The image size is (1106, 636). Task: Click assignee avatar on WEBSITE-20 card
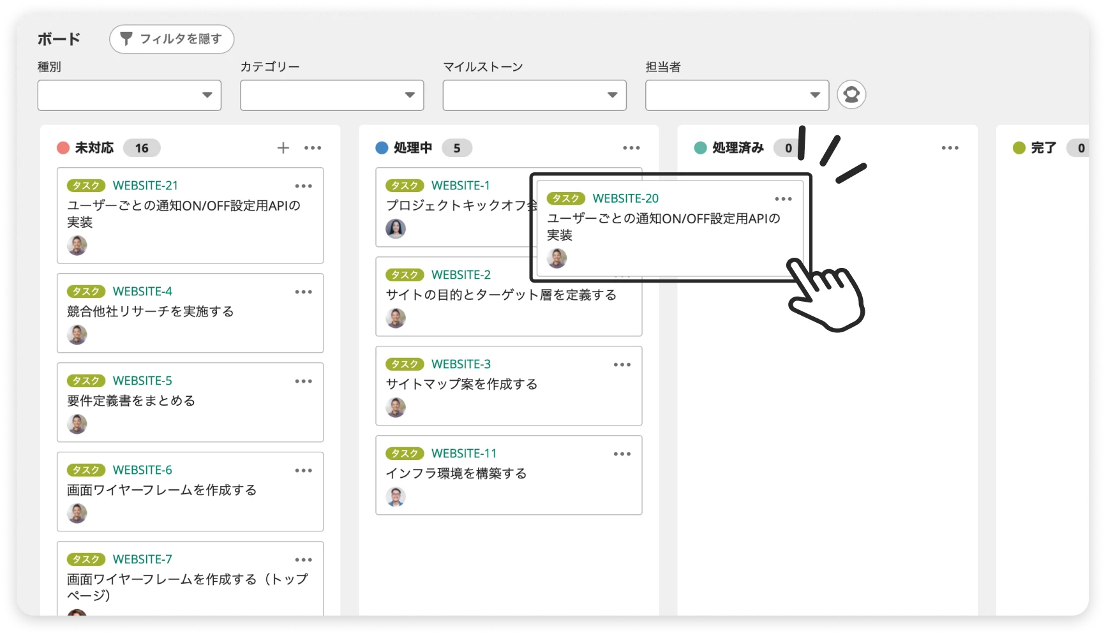(557, 258)
